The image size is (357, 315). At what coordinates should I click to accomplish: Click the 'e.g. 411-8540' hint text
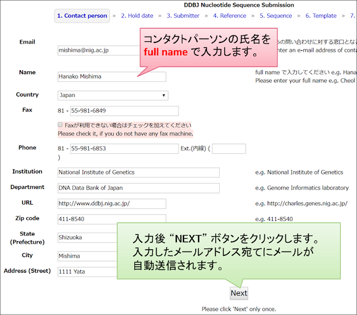tap(274, 219)
